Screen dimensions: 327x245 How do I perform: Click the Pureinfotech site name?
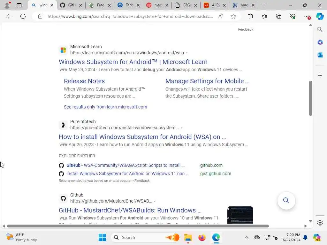(x=83, y=122)
